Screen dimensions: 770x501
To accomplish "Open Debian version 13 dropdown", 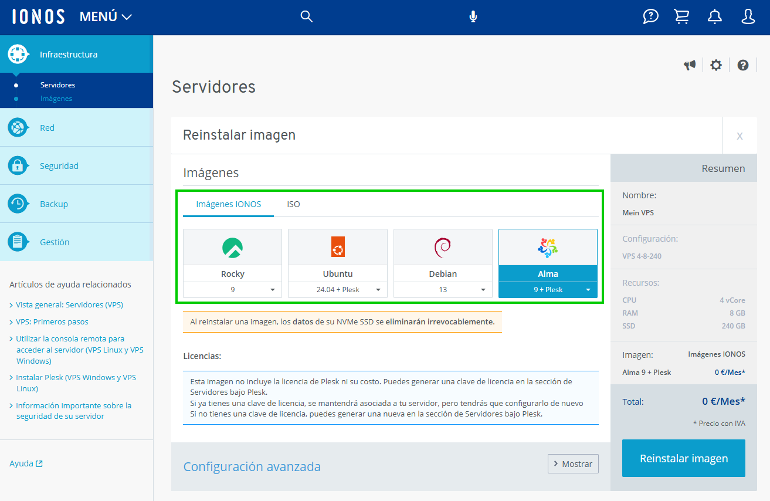I will pos(443,290).
